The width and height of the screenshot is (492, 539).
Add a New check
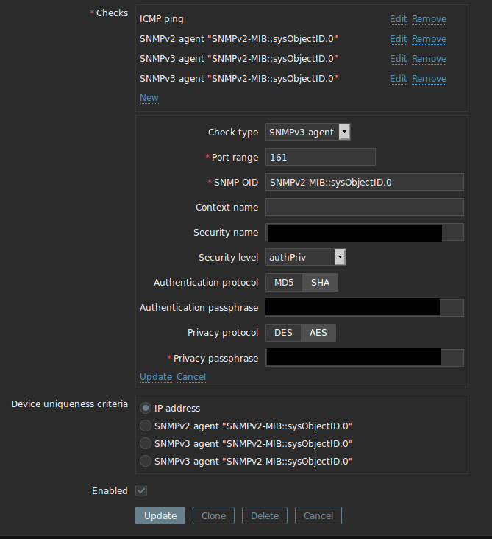(149, 97)
